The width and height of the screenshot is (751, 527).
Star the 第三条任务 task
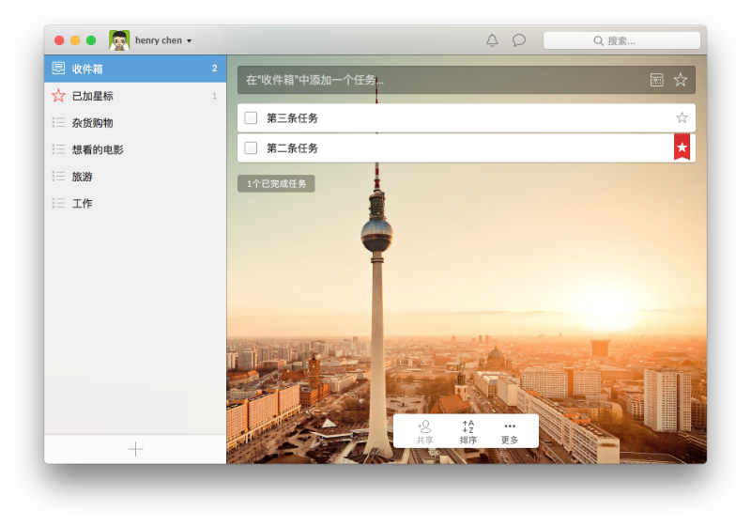click(x=682, y=117)
